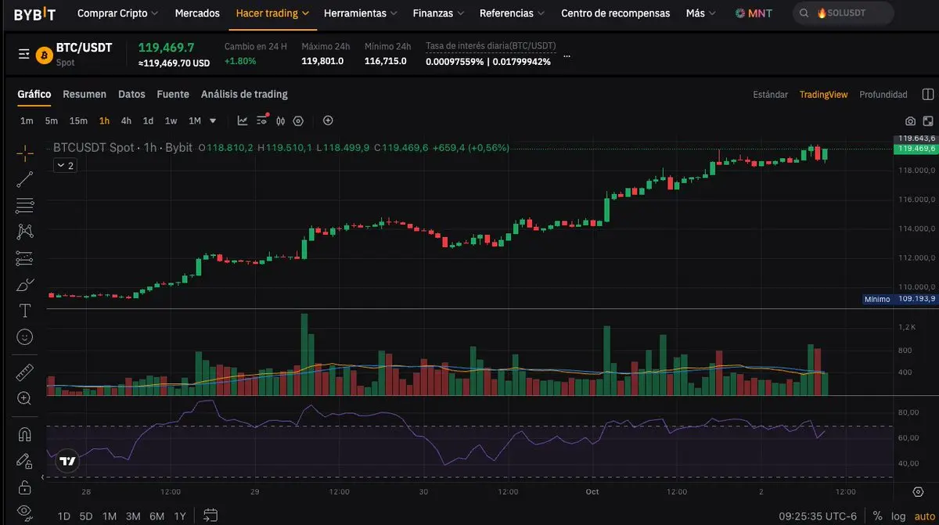The width and height of the screenshot is (939, 525).
Task: Select the 1w timeframe
Action: coord(171,120)
